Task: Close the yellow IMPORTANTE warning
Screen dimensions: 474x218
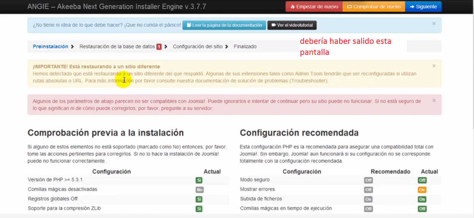Action: 434,66
